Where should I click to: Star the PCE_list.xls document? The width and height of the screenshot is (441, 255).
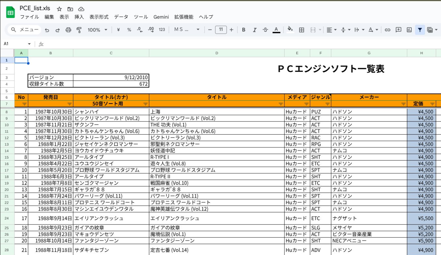coord(59,9)
